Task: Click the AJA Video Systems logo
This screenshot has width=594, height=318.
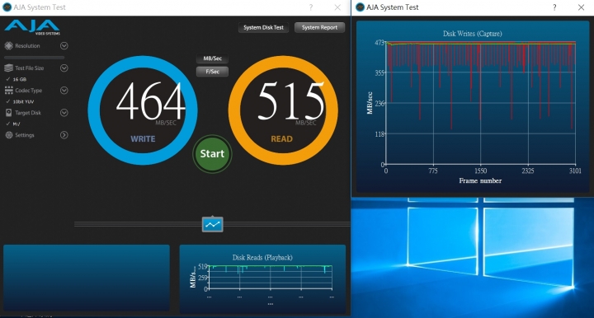Action: 32,28
